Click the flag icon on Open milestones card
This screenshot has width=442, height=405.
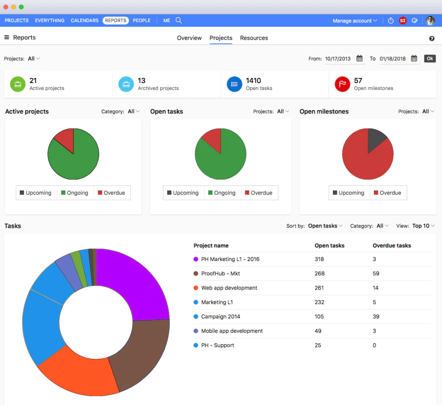coord(342,84)
